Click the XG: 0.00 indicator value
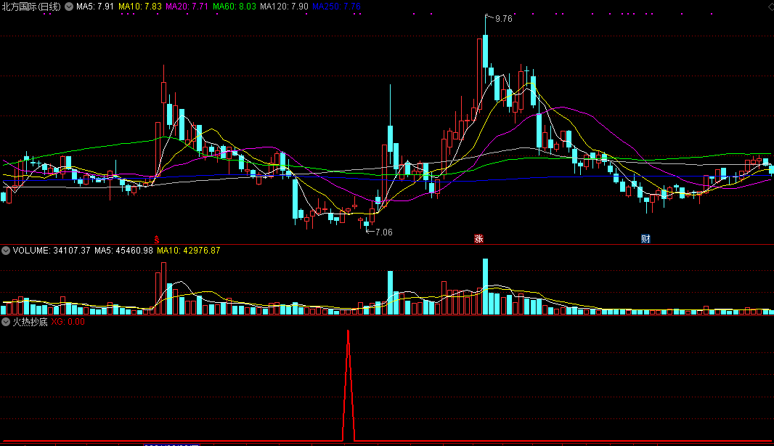 [68, 322]
